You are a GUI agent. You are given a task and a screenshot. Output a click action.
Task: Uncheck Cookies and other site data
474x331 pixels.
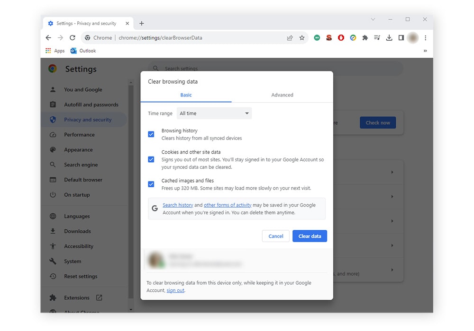pos(151,159)
